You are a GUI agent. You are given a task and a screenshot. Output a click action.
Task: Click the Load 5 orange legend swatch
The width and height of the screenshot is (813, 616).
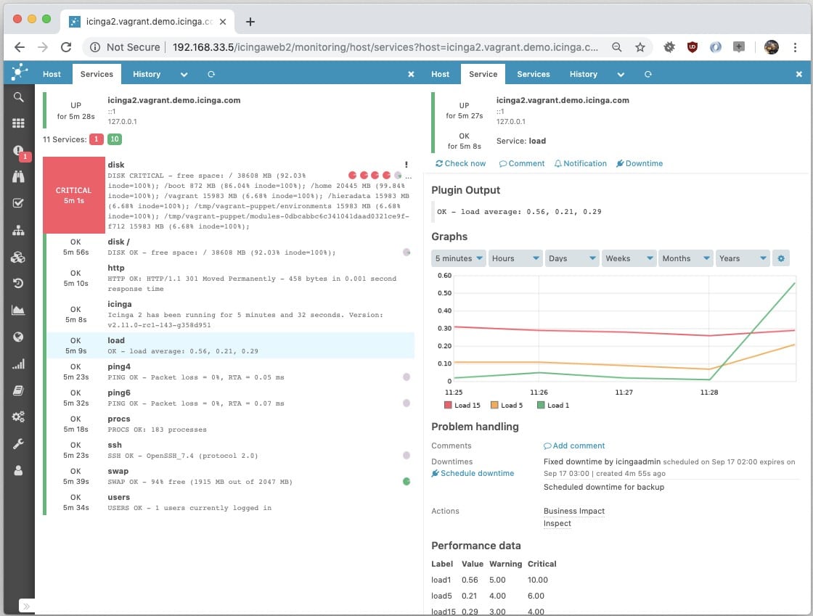[x=494, y=405]
